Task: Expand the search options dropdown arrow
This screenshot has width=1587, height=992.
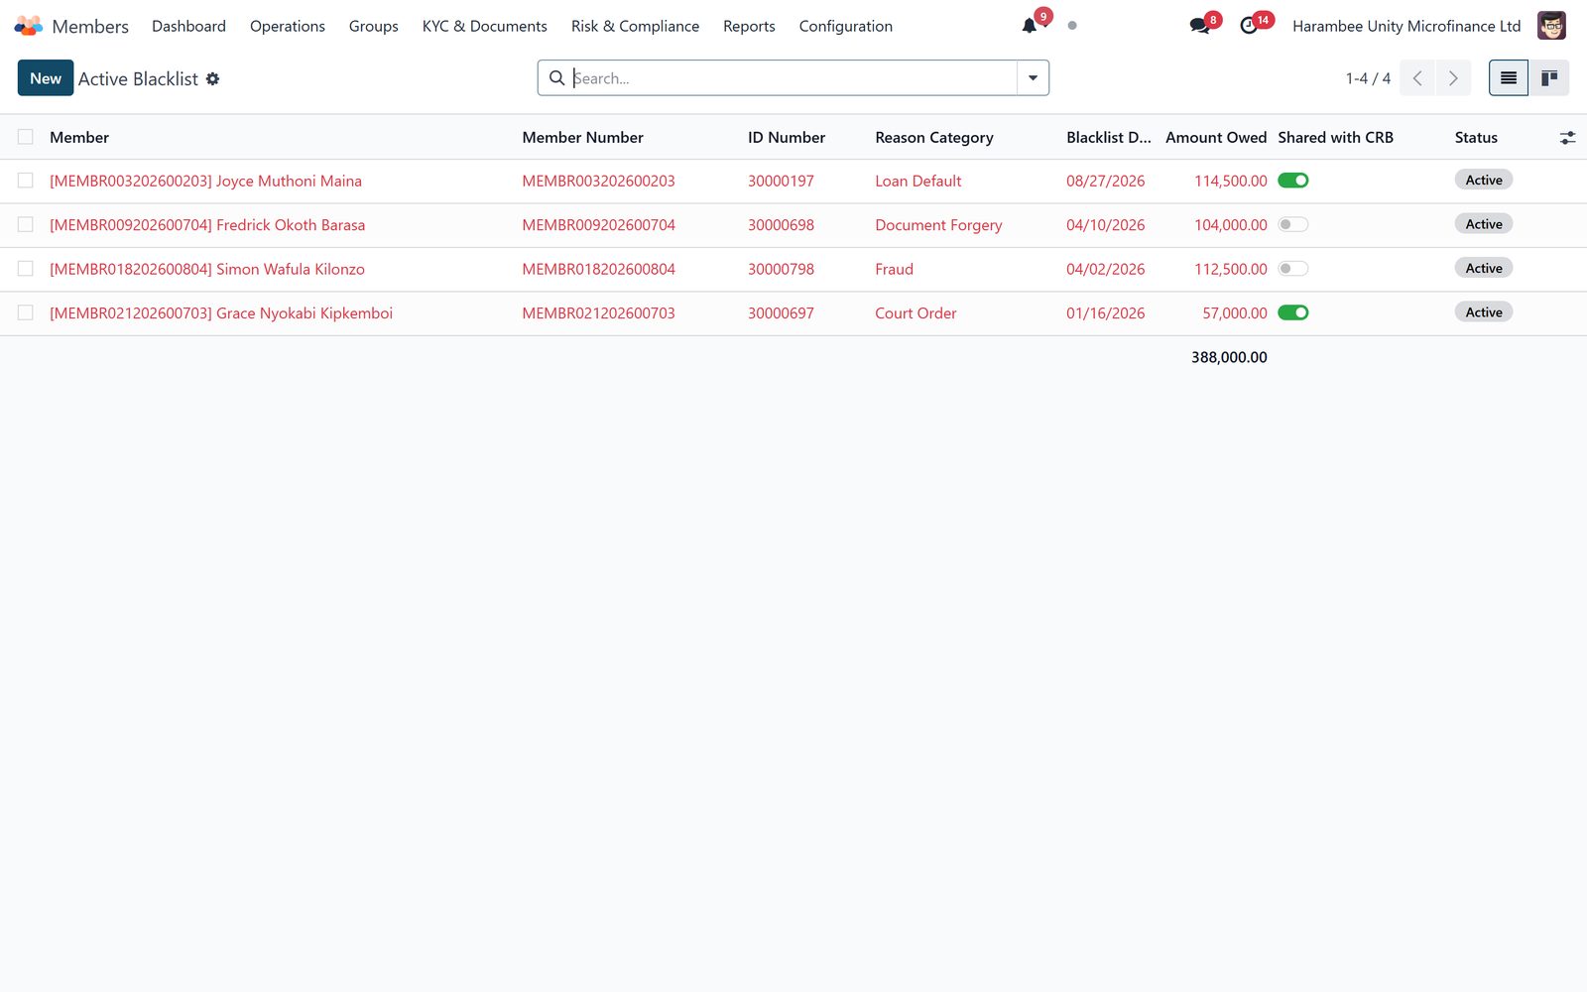Action: (x=1033, y=78)
